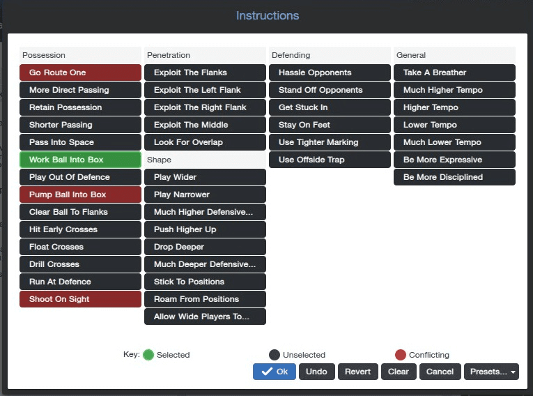Enable the Retain Possession instruction
This screenshot has height=396, width=533.
[80, 107]
